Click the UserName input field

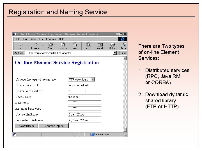(x=84, y=97)
